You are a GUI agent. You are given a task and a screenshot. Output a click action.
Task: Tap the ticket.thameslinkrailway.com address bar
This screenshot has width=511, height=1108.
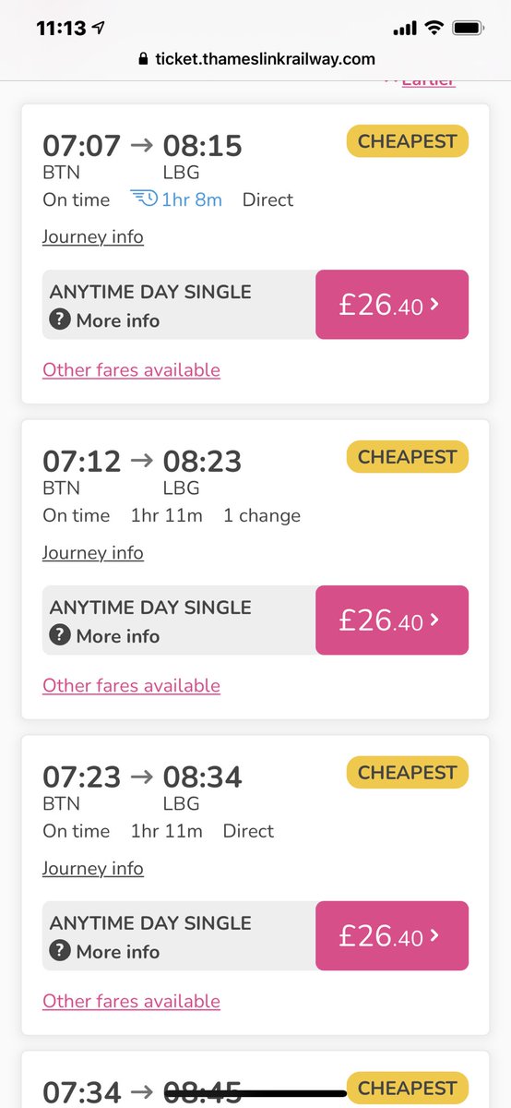[255, 59]
